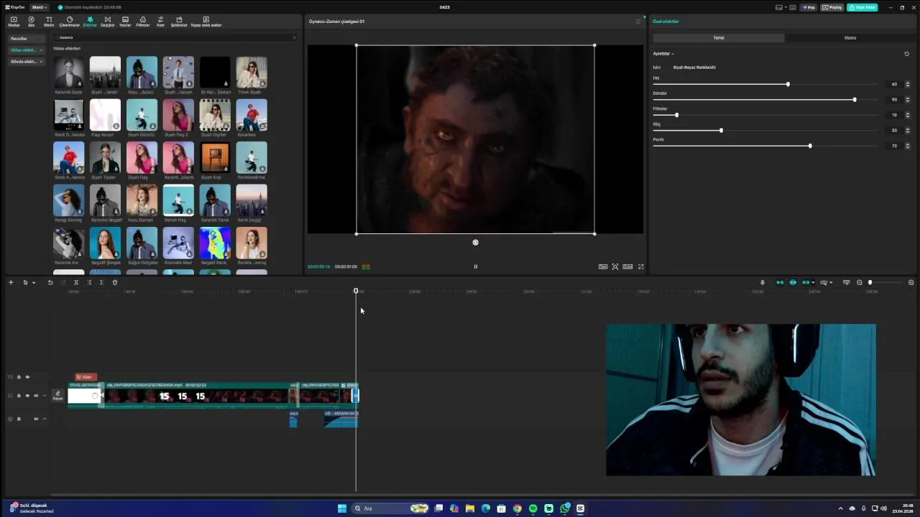The width and height of the screenshot is (920, 517).
Task: Open the player panel menu icon
Action: (x=638, y=22)
